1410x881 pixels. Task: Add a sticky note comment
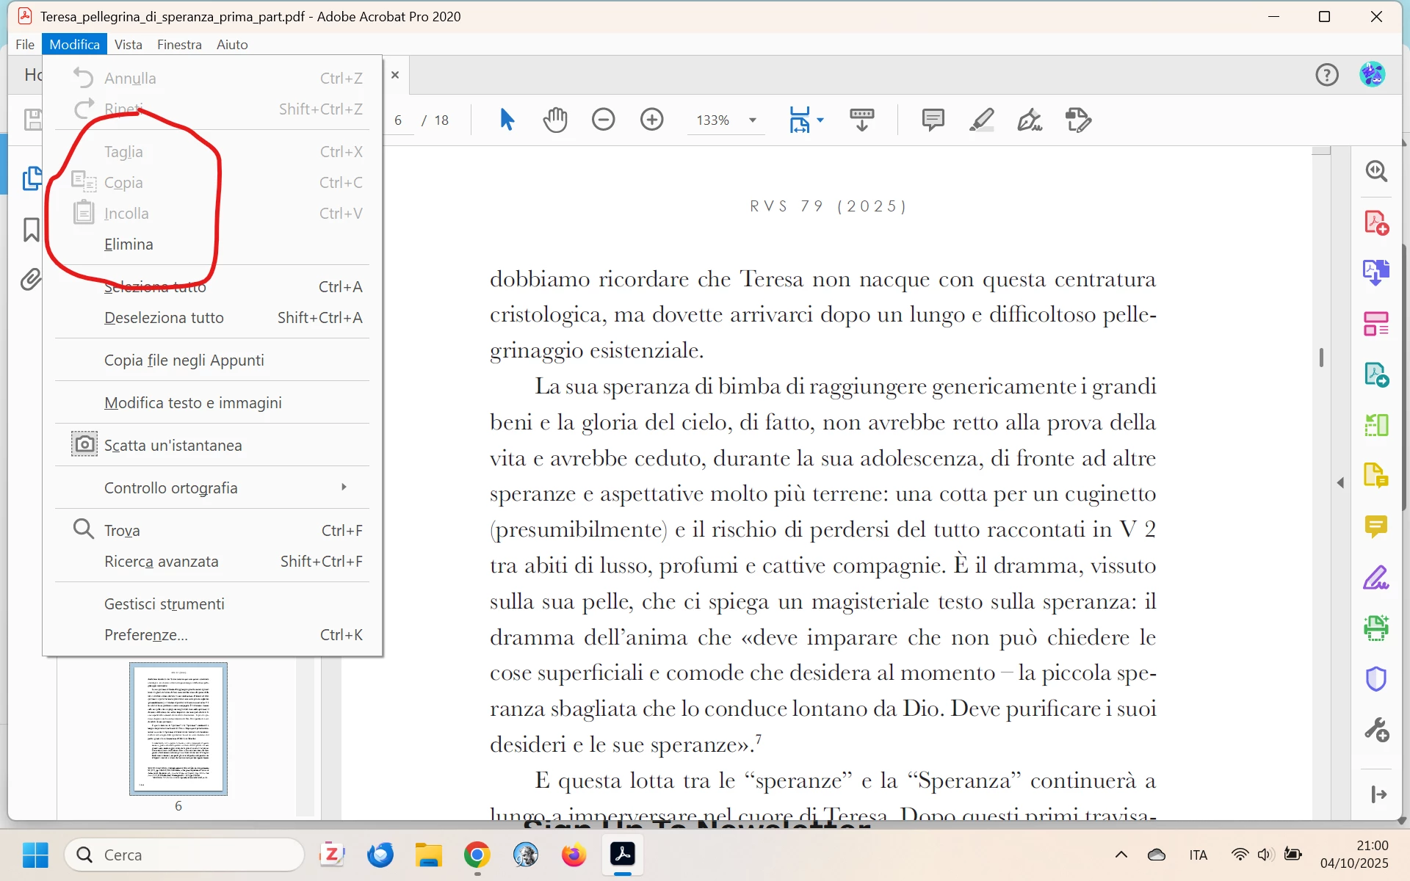point(933,120)
